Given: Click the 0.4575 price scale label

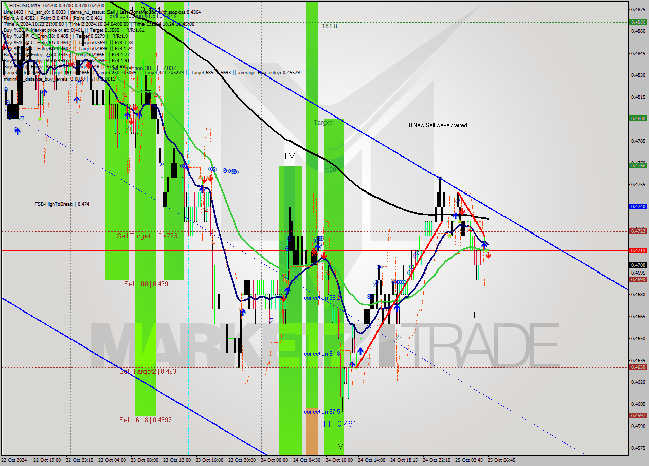Looking at the screenshot, I should 638,448.
